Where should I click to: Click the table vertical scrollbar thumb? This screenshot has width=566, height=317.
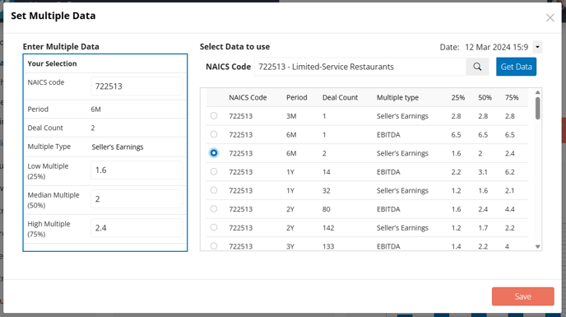tap(537, 108)
